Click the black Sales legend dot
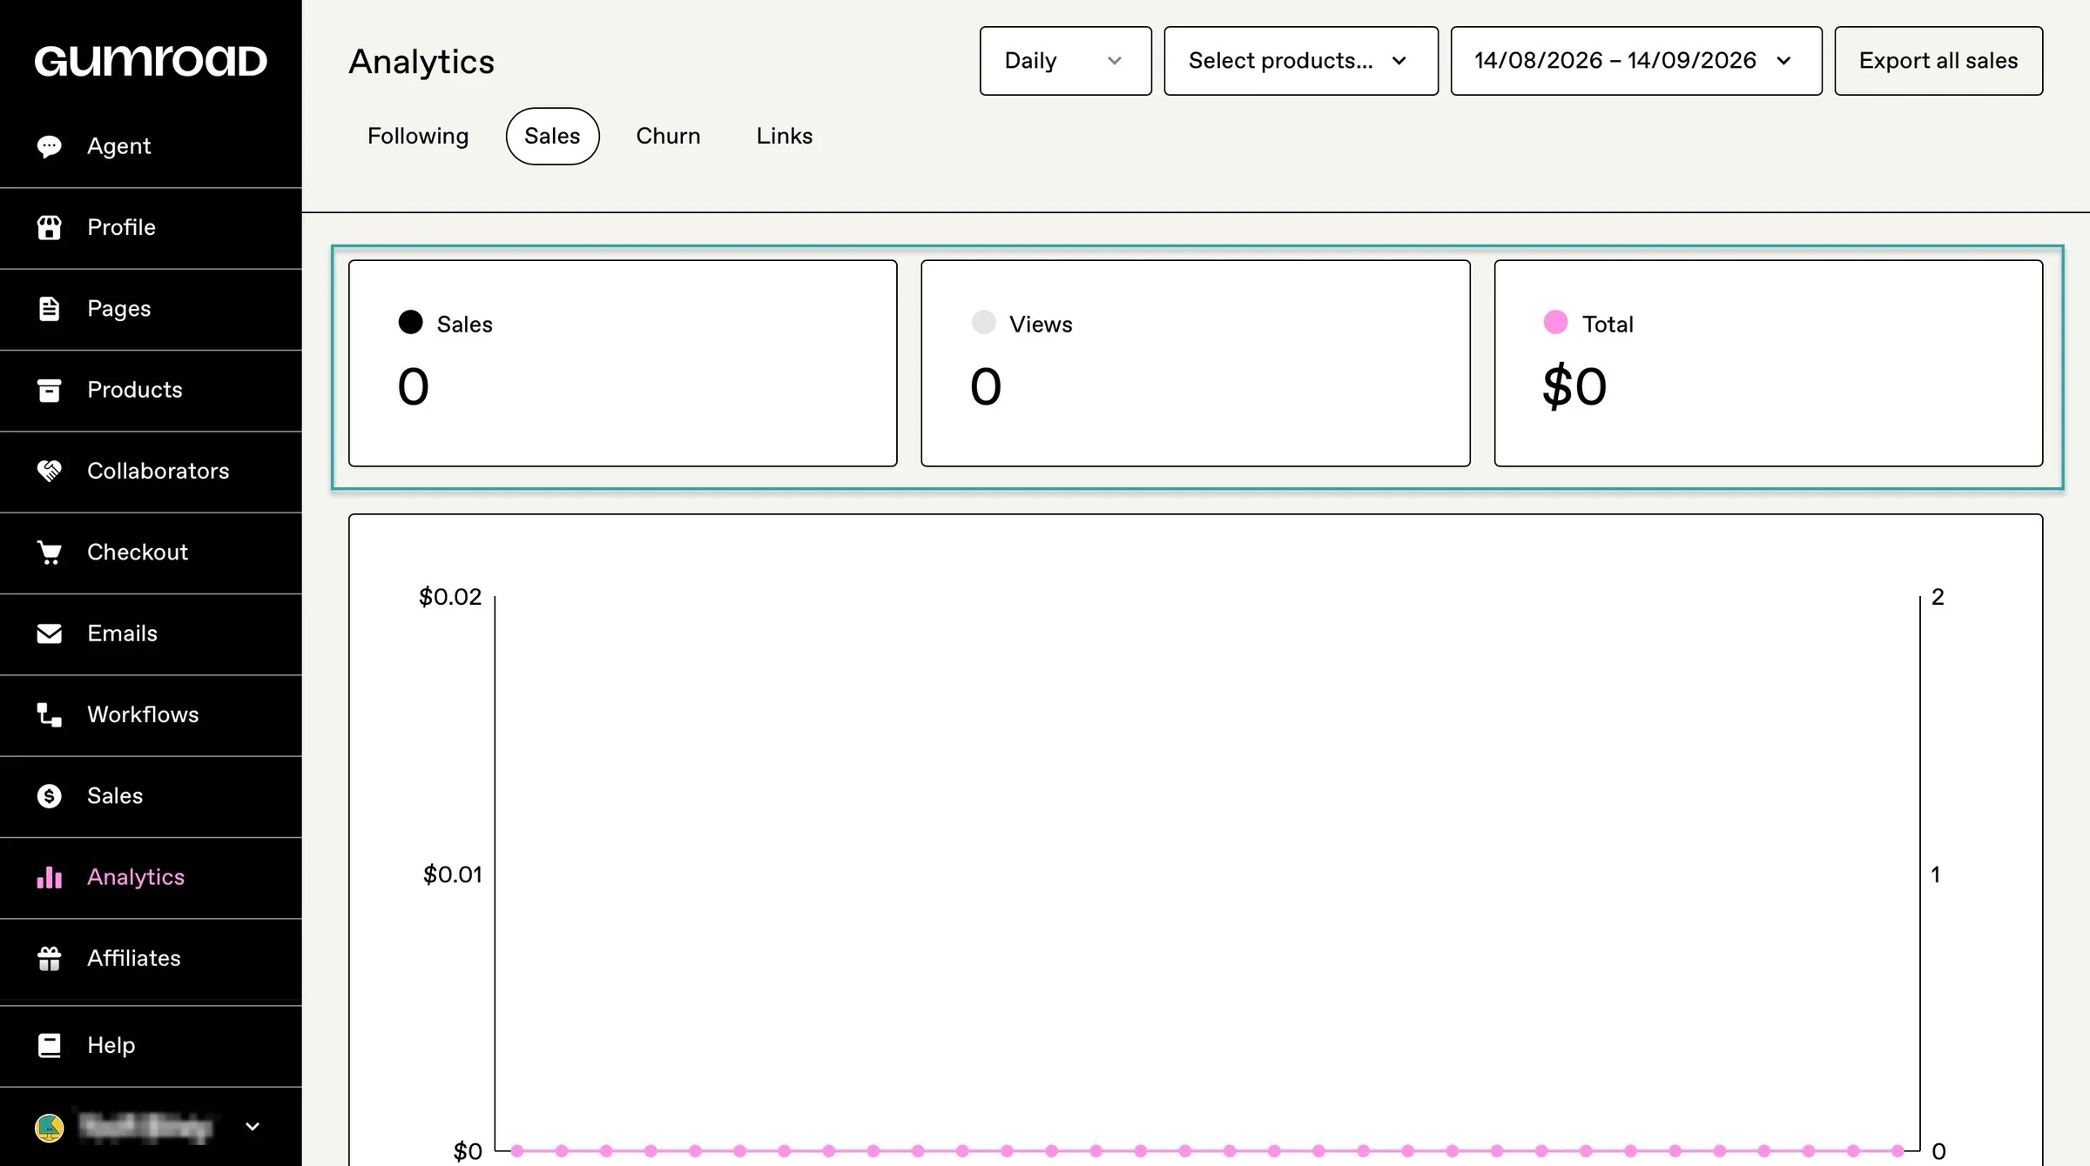 410,322
